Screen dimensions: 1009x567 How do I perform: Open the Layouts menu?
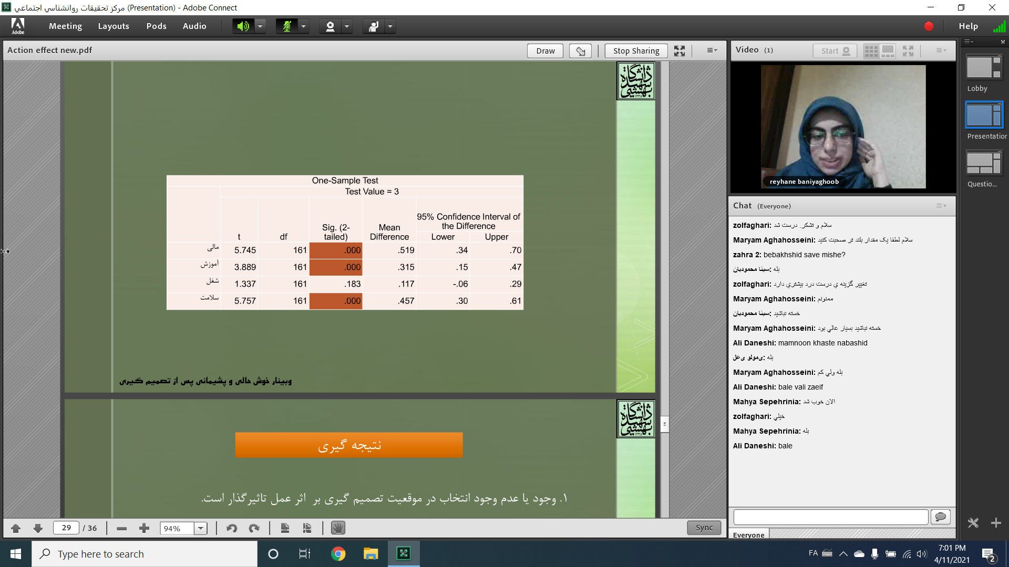(114, 26)
